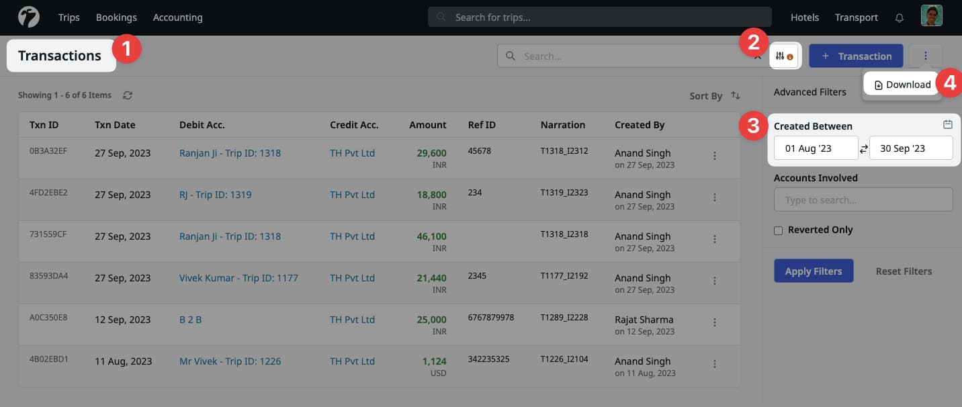
Task: Open the start date picker showing 01 Aug '23
Action: point(816,148)
